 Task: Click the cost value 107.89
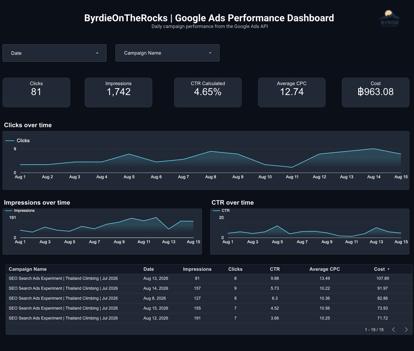click(x=383, y=278)
